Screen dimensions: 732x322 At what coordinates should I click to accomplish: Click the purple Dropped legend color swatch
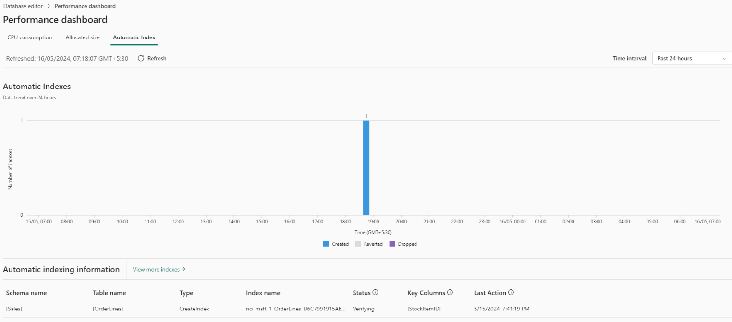(392, 244)
